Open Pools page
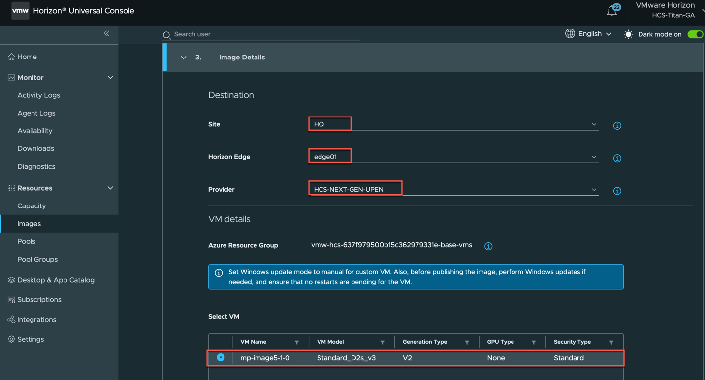The height and width of the screenshot is (380, 705). click(26, 241)
